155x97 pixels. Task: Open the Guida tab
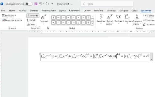coord(134,11)
